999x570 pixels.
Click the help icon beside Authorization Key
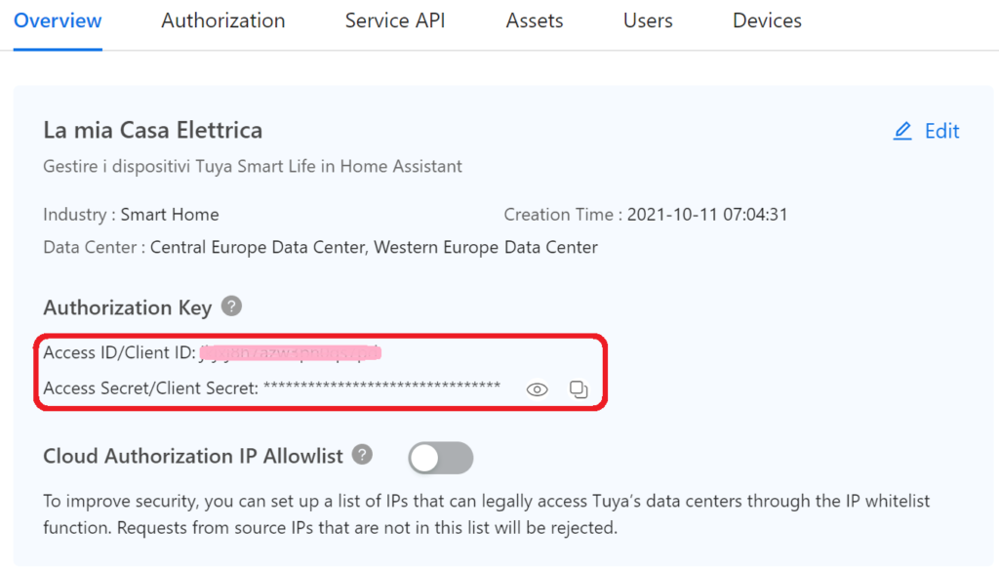click(231, 306)
